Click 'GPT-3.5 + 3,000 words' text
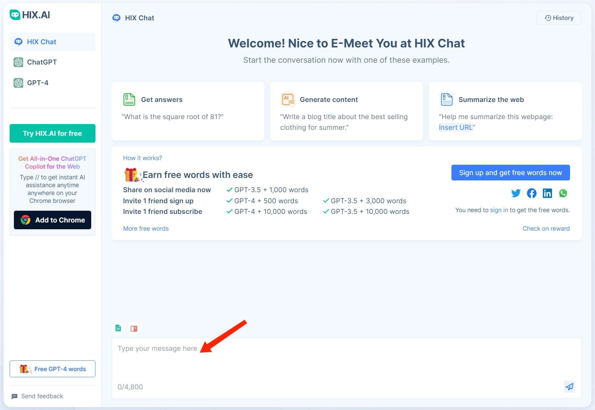 [368, 201]
